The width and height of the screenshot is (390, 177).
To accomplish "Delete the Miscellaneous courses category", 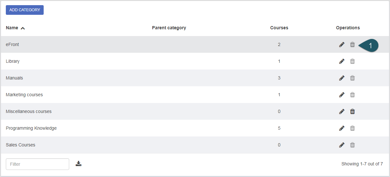I will click(x=352, y=112).
